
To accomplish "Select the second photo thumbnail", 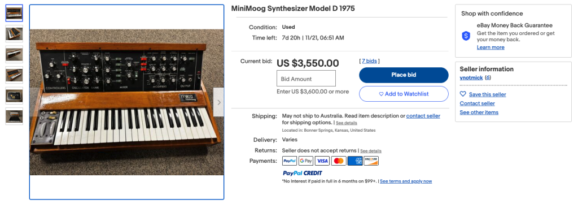I will tap(14, 34).
